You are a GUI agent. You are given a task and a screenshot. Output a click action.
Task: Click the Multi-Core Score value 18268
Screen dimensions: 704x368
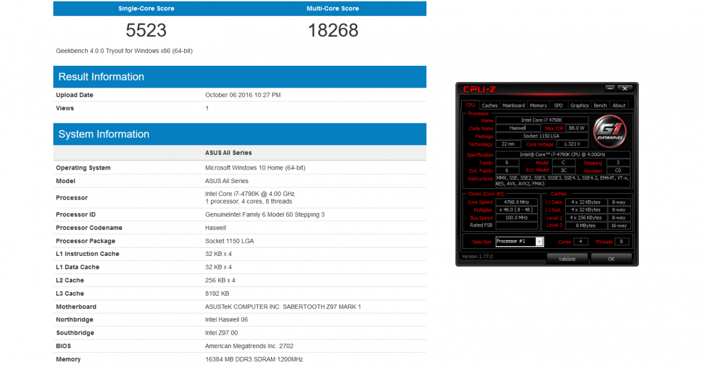[333, 31]
